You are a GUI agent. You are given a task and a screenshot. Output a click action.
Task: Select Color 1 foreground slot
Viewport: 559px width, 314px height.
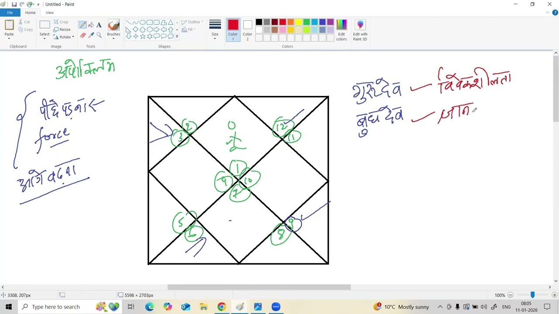tap(233, 30)
